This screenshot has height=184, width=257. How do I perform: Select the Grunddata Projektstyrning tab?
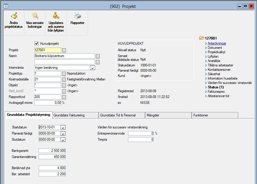28,115
